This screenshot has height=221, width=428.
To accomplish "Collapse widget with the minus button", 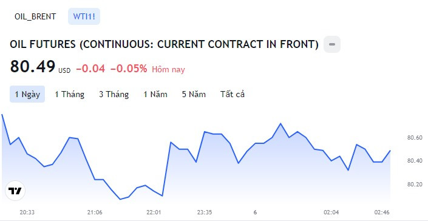I will (x=332, y=44).
